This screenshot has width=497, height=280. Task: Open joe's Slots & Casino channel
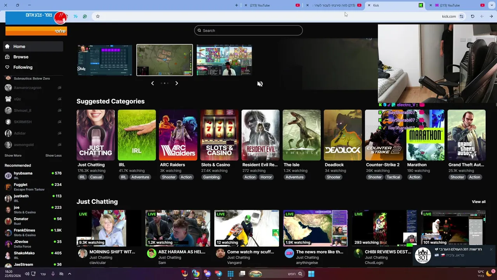[33, 210]
